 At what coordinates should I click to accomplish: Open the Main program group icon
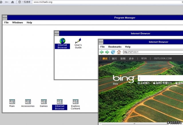tap(12, 102)
